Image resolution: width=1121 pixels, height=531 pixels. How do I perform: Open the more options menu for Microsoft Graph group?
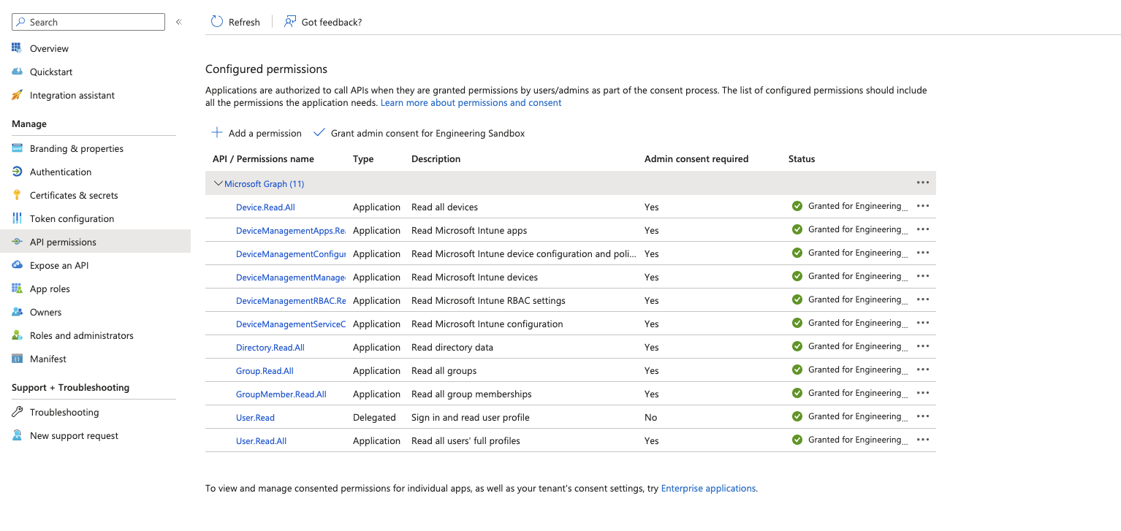(x=923, y=183)
